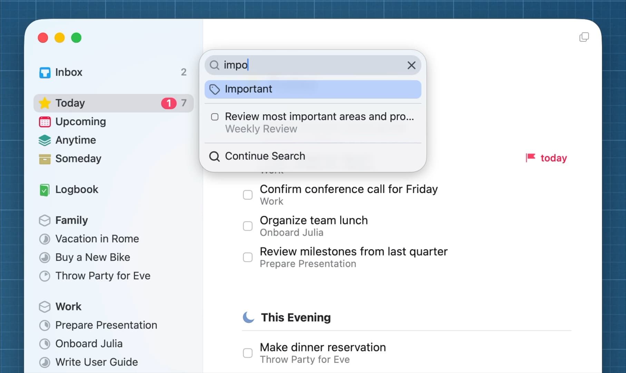Viewport: 626px width, 373px height.
Task: Check off Confirm conference call for Friday
Action: point(248,195)
